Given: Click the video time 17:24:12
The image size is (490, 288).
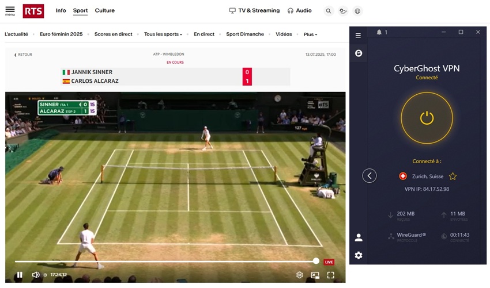Looking at the screenshot, I should pos(58,275).
